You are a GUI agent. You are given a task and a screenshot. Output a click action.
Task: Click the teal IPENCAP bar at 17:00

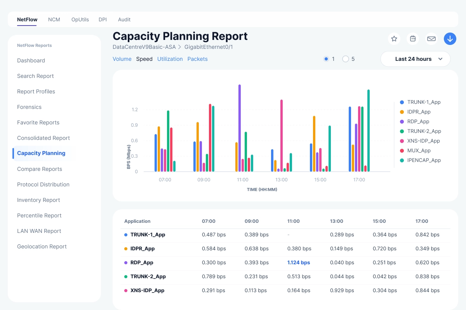point(369,131)
